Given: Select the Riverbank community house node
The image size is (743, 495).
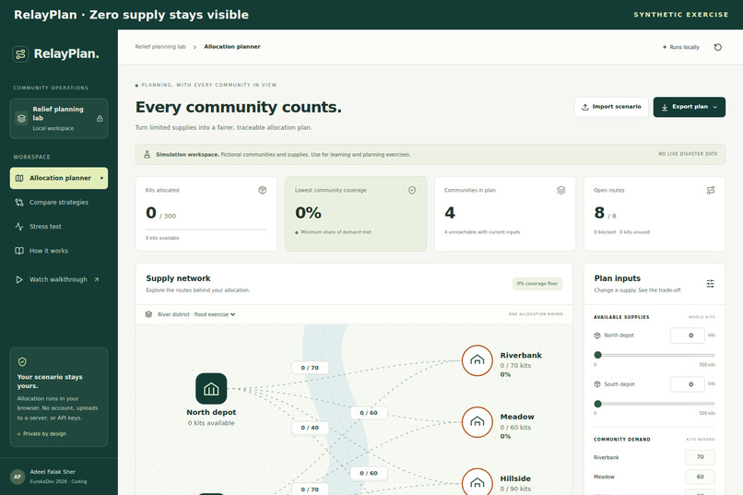Looking at the screenshot, I should click(x=478, y=360).
